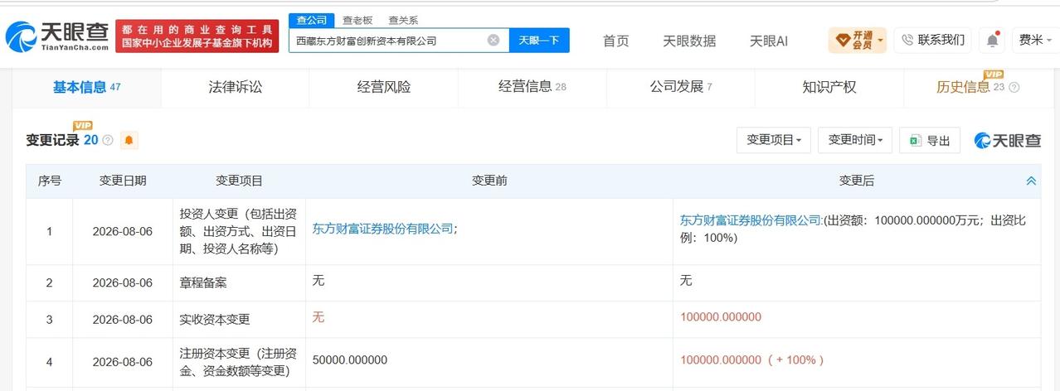Open 东方财富证券股份有限公司 link in 变更后 column
Image resolution: width=1060 pixels, height=391 pixels.
(x=751, y=220)
